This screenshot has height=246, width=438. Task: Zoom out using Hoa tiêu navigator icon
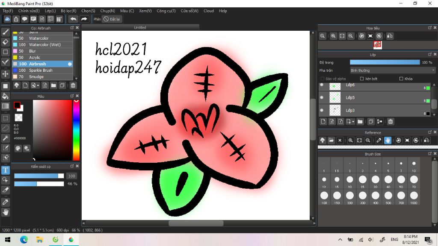tap(351, 36)
